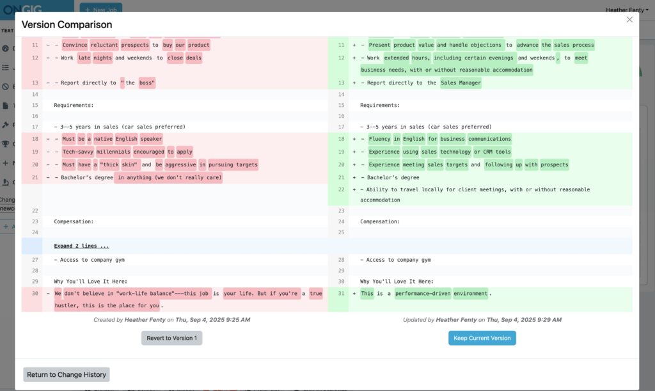The height and width of the screenshot is (391, 655).
Task: Open Heather Fenty user dropdown
Action: coord(627,10)
